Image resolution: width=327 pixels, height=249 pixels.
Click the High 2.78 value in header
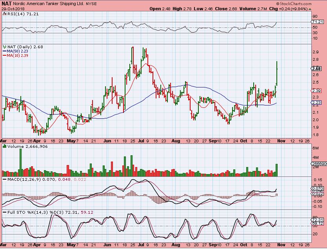point(182,9)
